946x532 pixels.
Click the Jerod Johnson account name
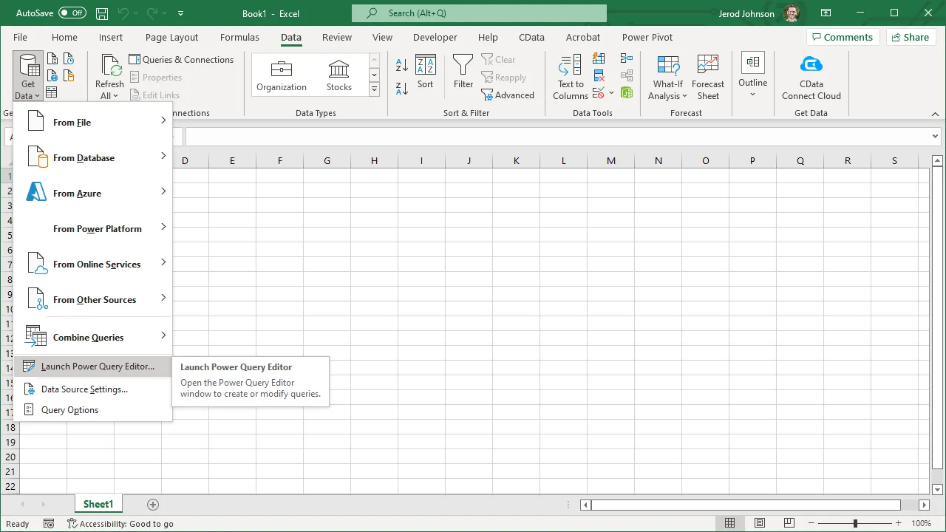748,13
